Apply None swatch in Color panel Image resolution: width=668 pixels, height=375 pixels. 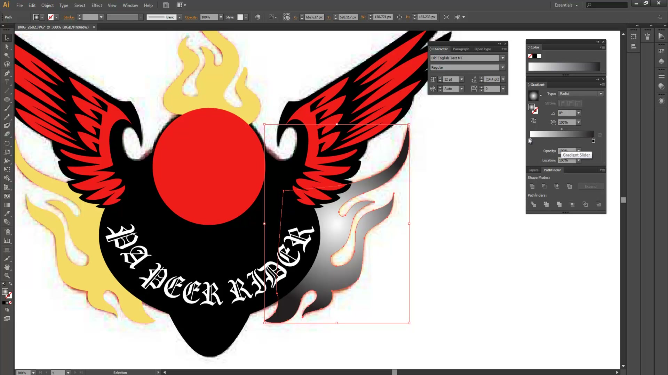coord(530,56)
